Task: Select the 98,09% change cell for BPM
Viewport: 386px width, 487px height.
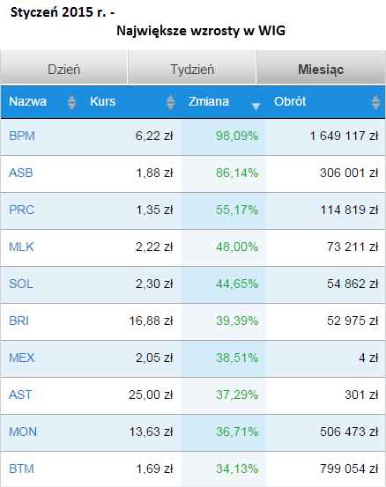Action: point(223,137)
